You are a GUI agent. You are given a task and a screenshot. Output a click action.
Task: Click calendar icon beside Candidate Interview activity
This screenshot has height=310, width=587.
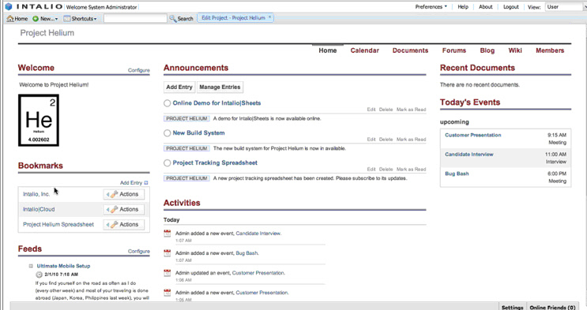pos(167,233)
